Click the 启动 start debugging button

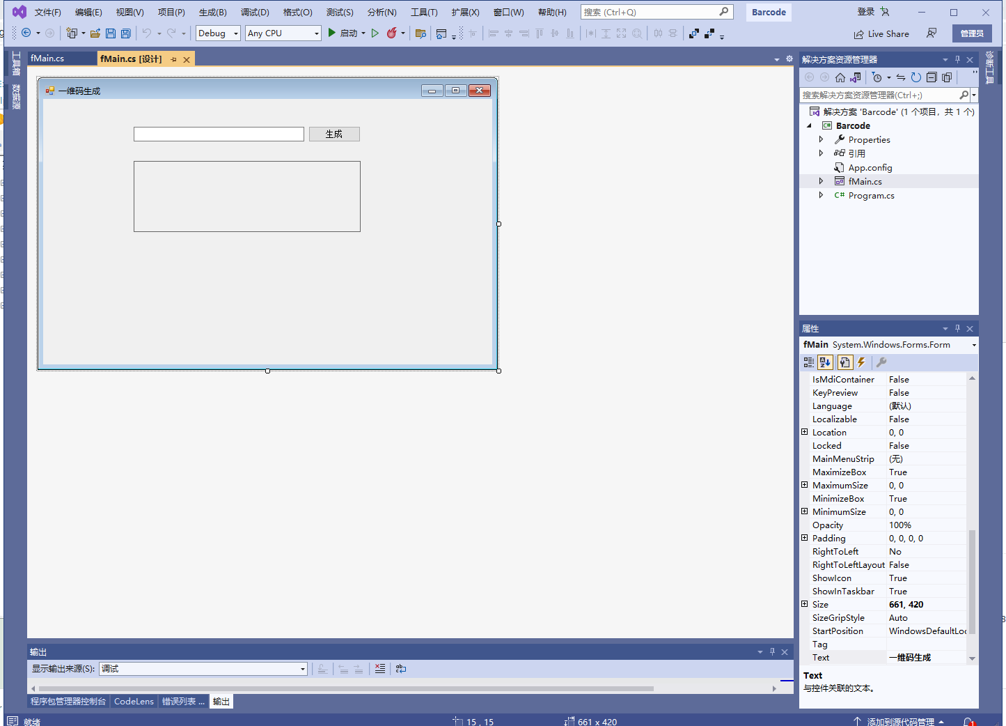tap(346, 33)
